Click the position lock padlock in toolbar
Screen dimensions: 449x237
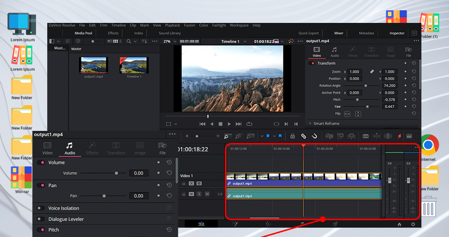292,136
